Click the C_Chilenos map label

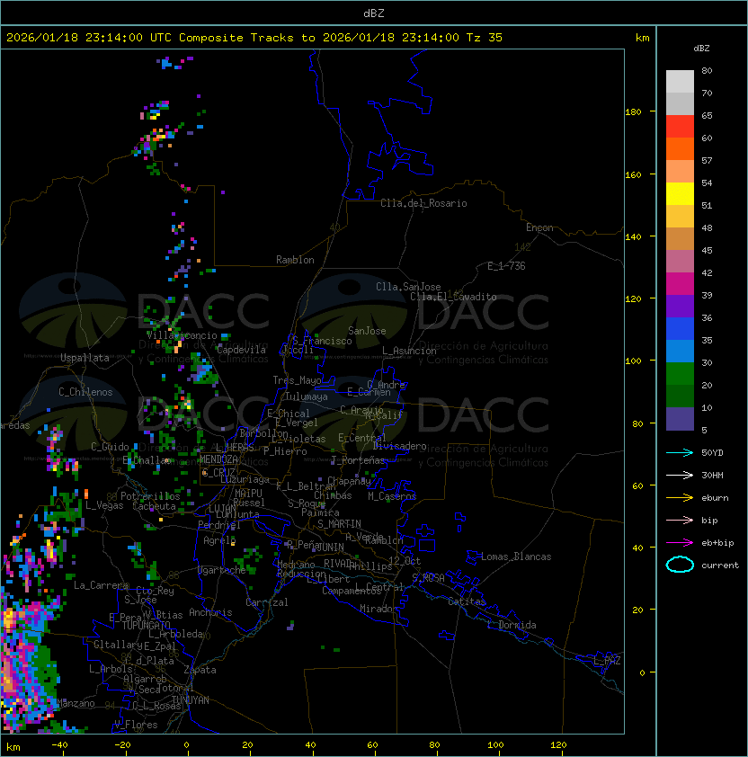[x=85, y=392]
